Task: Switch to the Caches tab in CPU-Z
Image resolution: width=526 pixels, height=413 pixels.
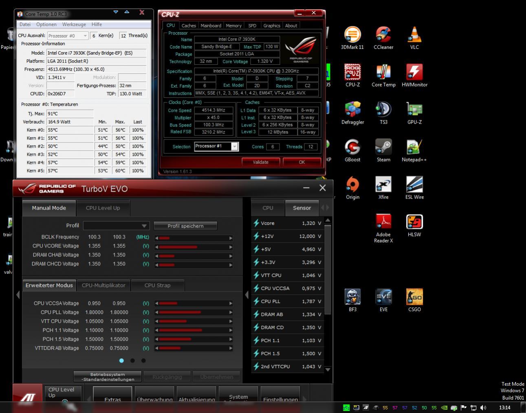Action: click(x=189, y=26)
